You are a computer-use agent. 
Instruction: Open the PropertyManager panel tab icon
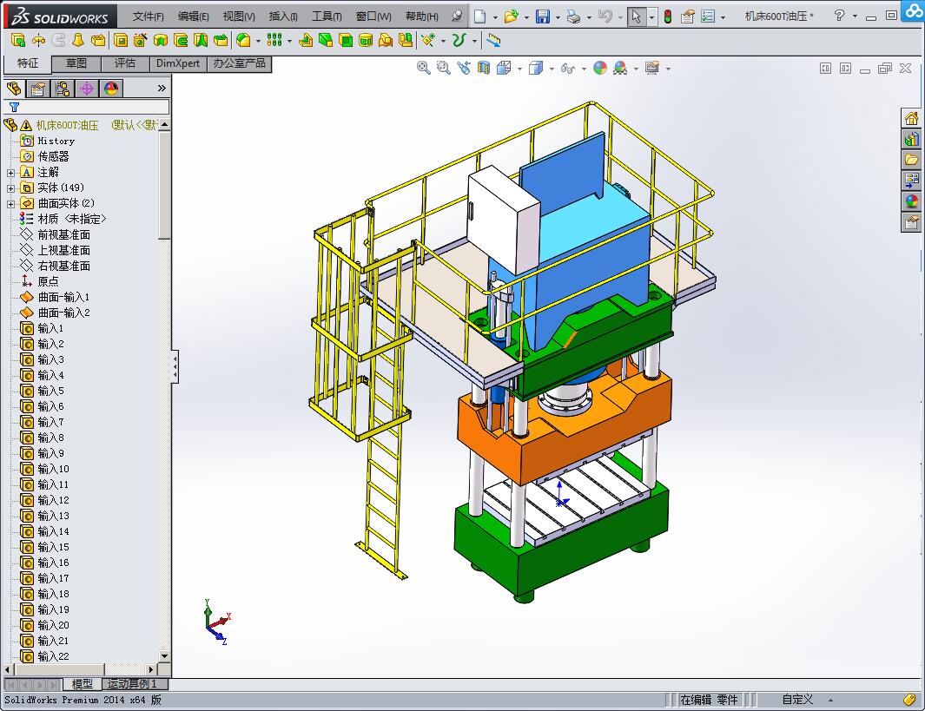[x=38, y=88]
